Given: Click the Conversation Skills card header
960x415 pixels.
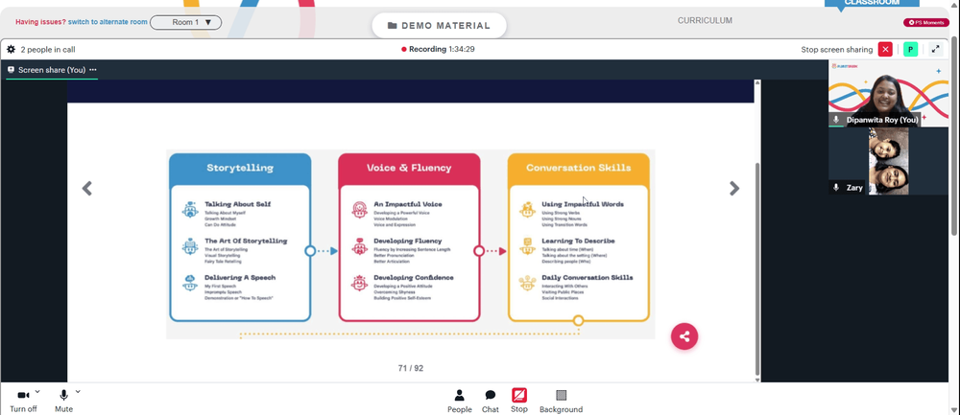Looking at the screenshot, I should pyautogui.click(x=579, y=168).
